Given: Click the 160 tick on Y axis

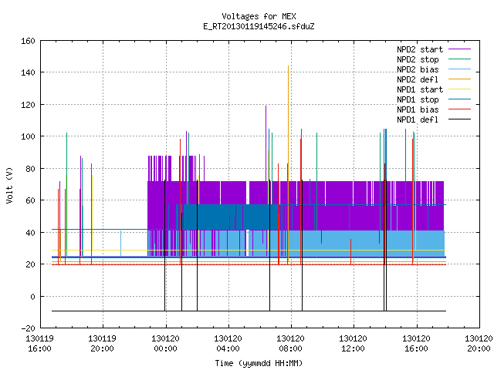Looking at the screenshot, I should [x=28, y=41].
